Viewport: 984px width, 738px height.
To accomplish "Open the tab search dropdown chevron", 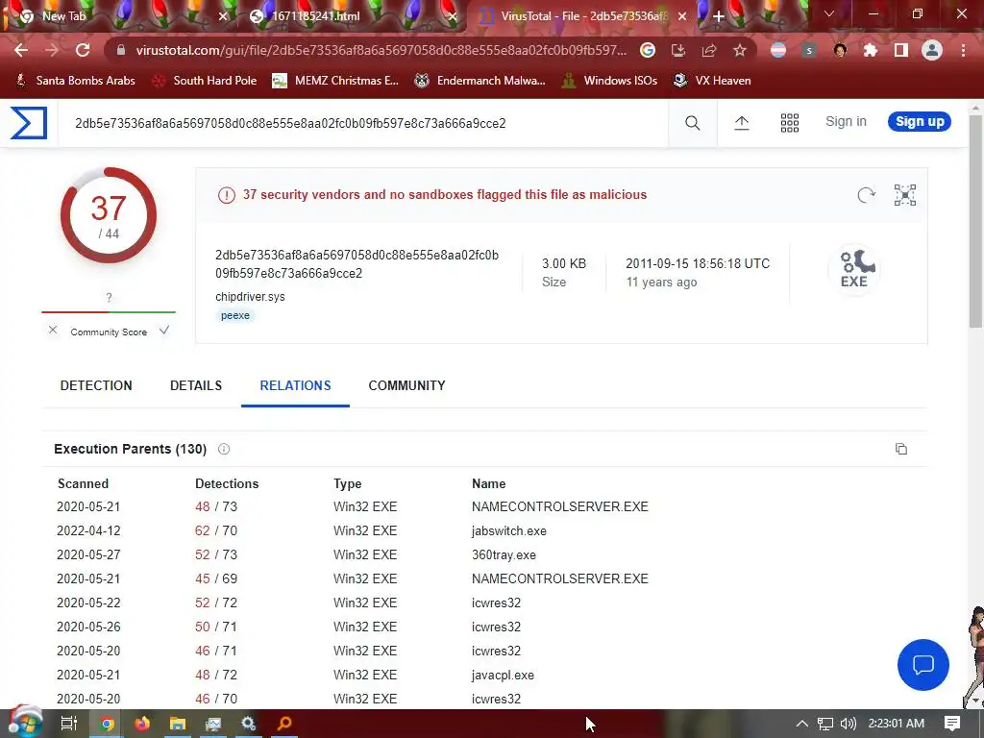I will point(829,13).
